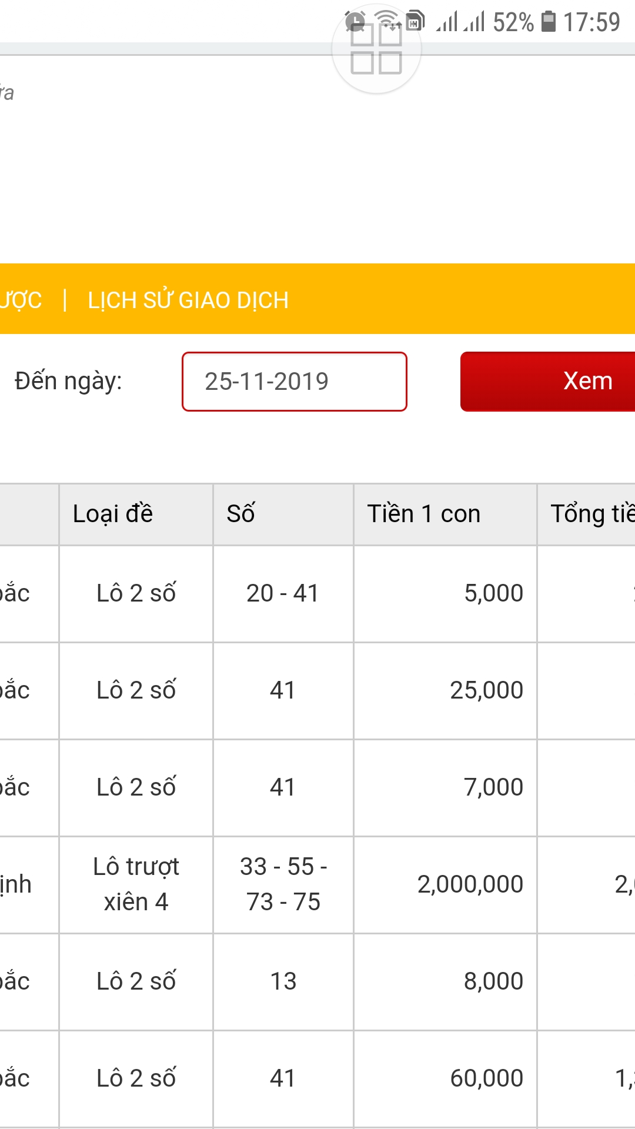Image resolution: width=635 pixels, height=1129 pixels.
Task: Tap the battery icon in status bar
Action: coord(548,22)
